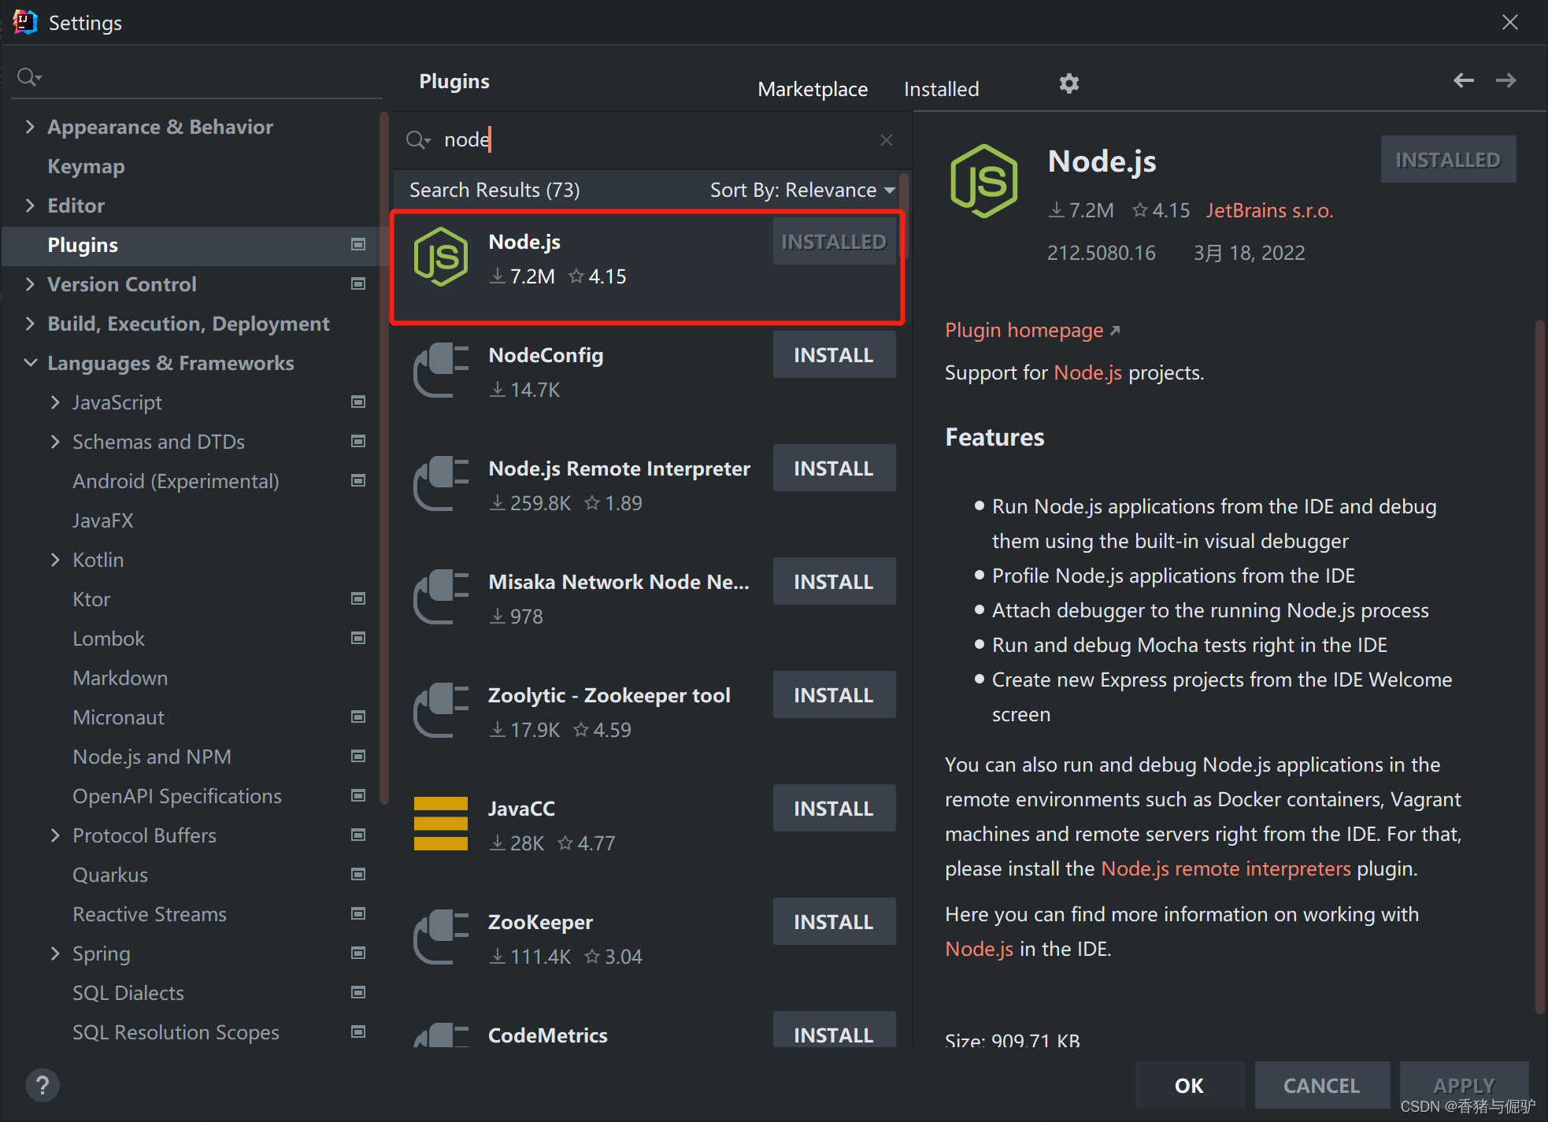Close the Settings window
The height and width of the screenshot is (1122, 1548).
(1509, 22)
